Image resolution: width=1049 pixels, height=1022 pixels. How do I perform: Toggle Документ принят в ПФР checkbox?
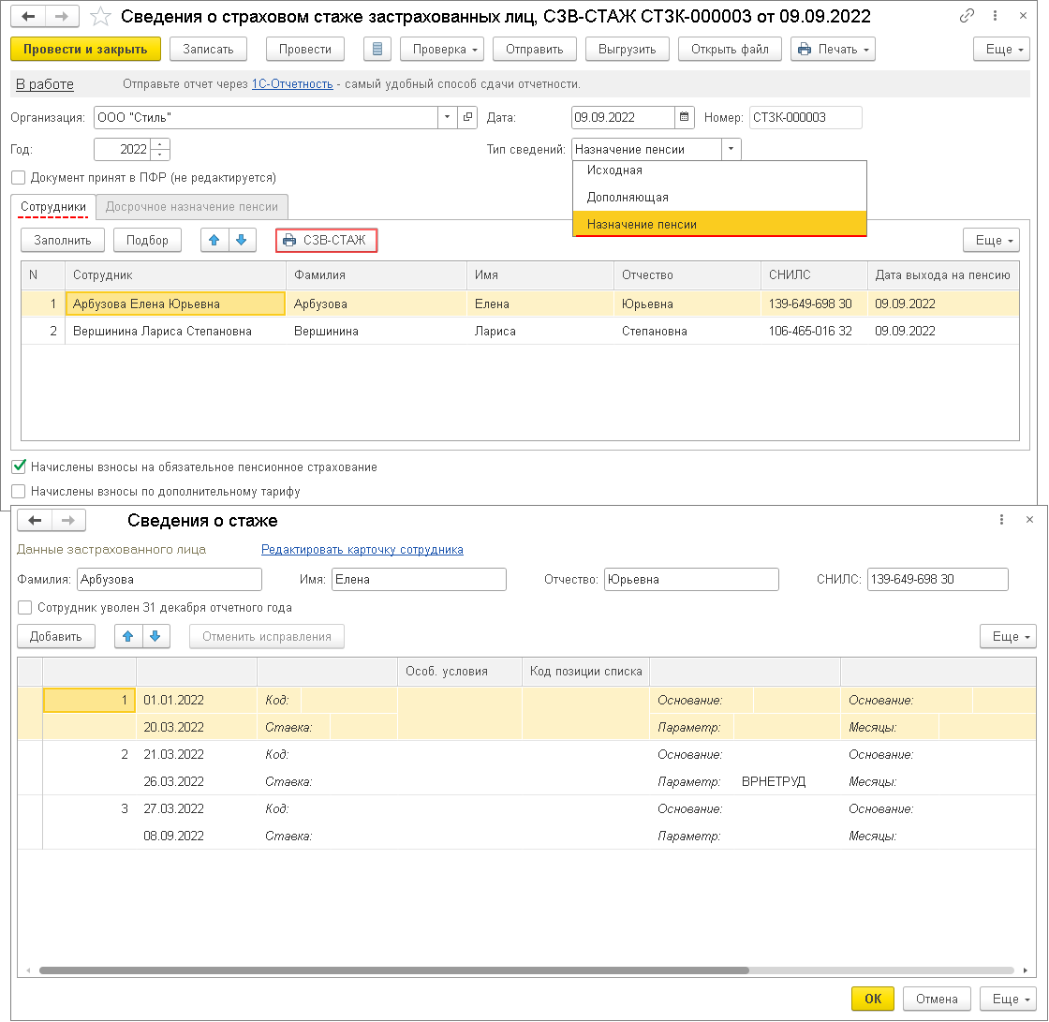pos(19,177)
